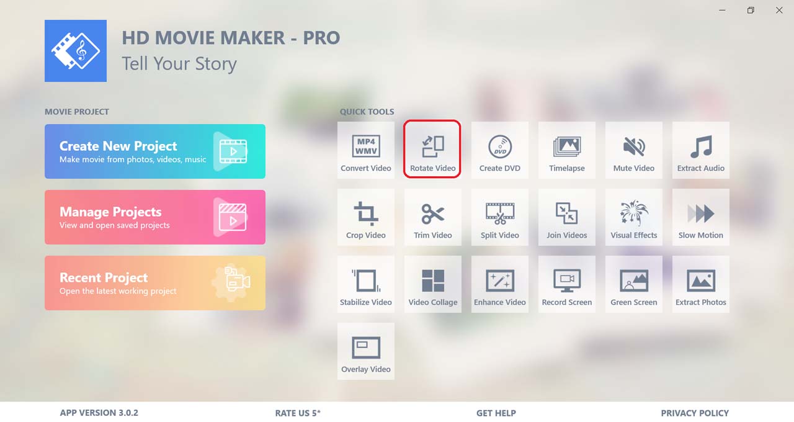The height and width of the screenshot is (422, 794).
Task: Open the Timelapse quick tool
Action: tap(567, 150)
